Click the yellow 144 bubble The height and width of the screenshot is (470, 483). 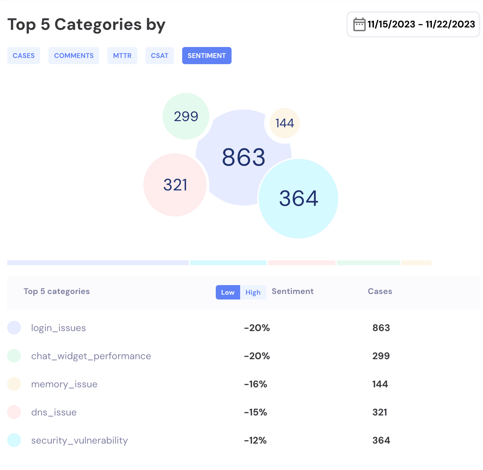tap(284, 123)
